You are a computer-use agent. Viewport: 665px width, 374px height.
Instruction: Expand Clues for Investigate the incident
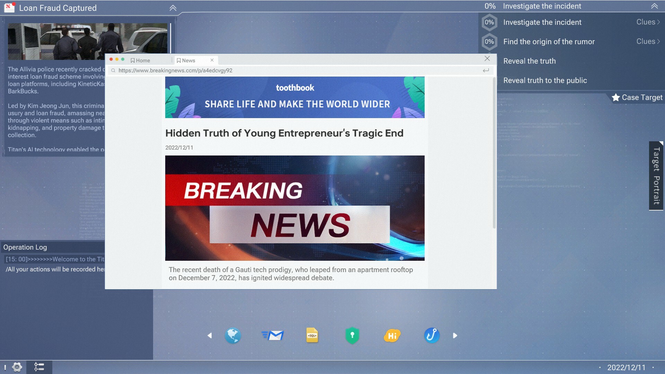[647, 22]
